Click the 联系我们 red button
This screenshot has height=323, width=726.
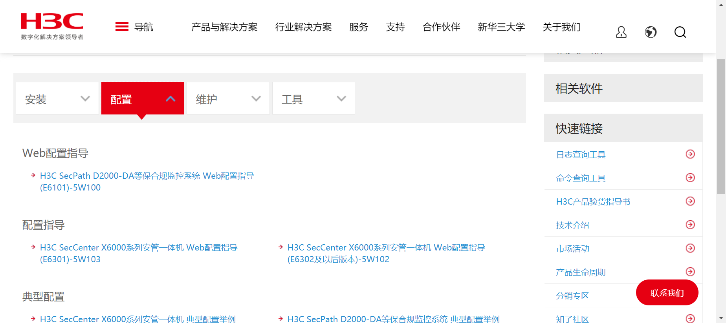click(x=667, y=293)
